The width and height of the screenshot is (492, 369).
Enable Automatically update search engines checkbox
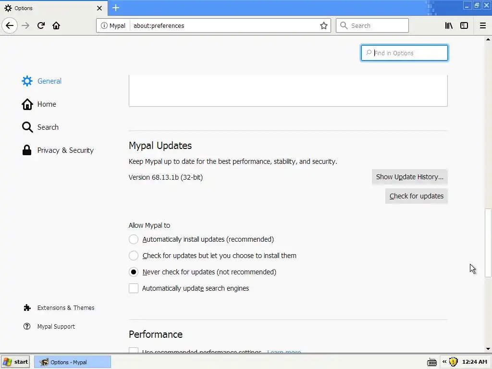pyautogui.click(x=134, y=288)
